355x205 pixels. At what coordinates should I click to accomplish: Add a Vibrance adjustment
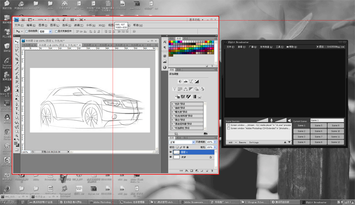tap(175, 89)
